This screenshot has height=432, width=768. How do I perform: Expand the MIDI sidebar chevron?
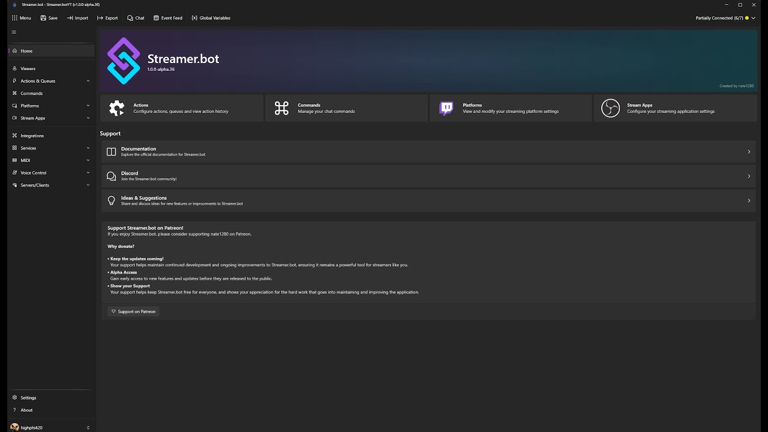(88, 160)
